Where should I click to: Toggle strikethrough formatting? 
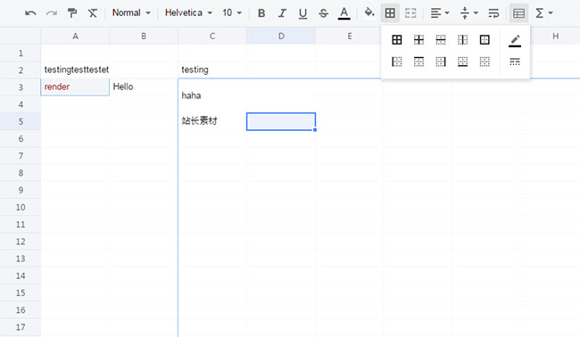323,13
